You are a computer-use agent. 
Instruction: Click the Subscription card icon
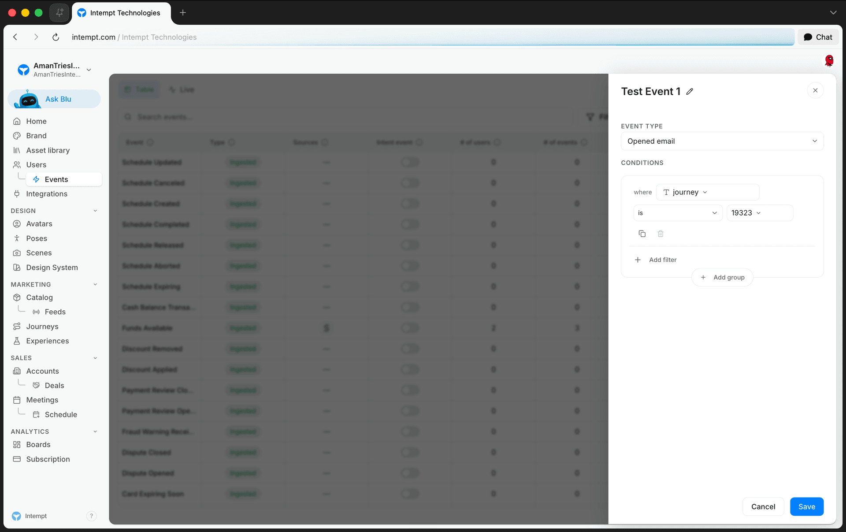[x=17, y=459]
